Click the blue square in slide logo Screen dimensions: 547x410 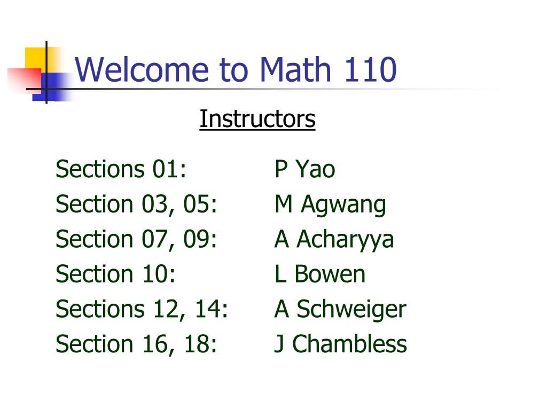[x=52, y=87]
